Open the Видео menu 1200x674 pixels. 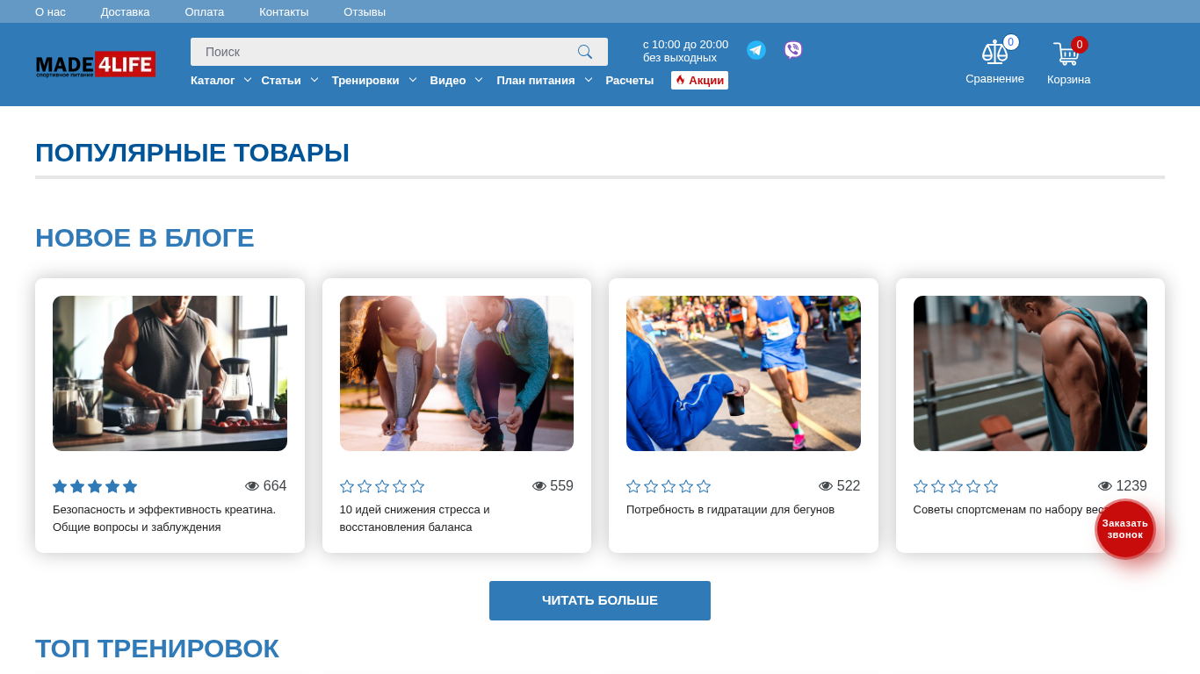point(448,80)
